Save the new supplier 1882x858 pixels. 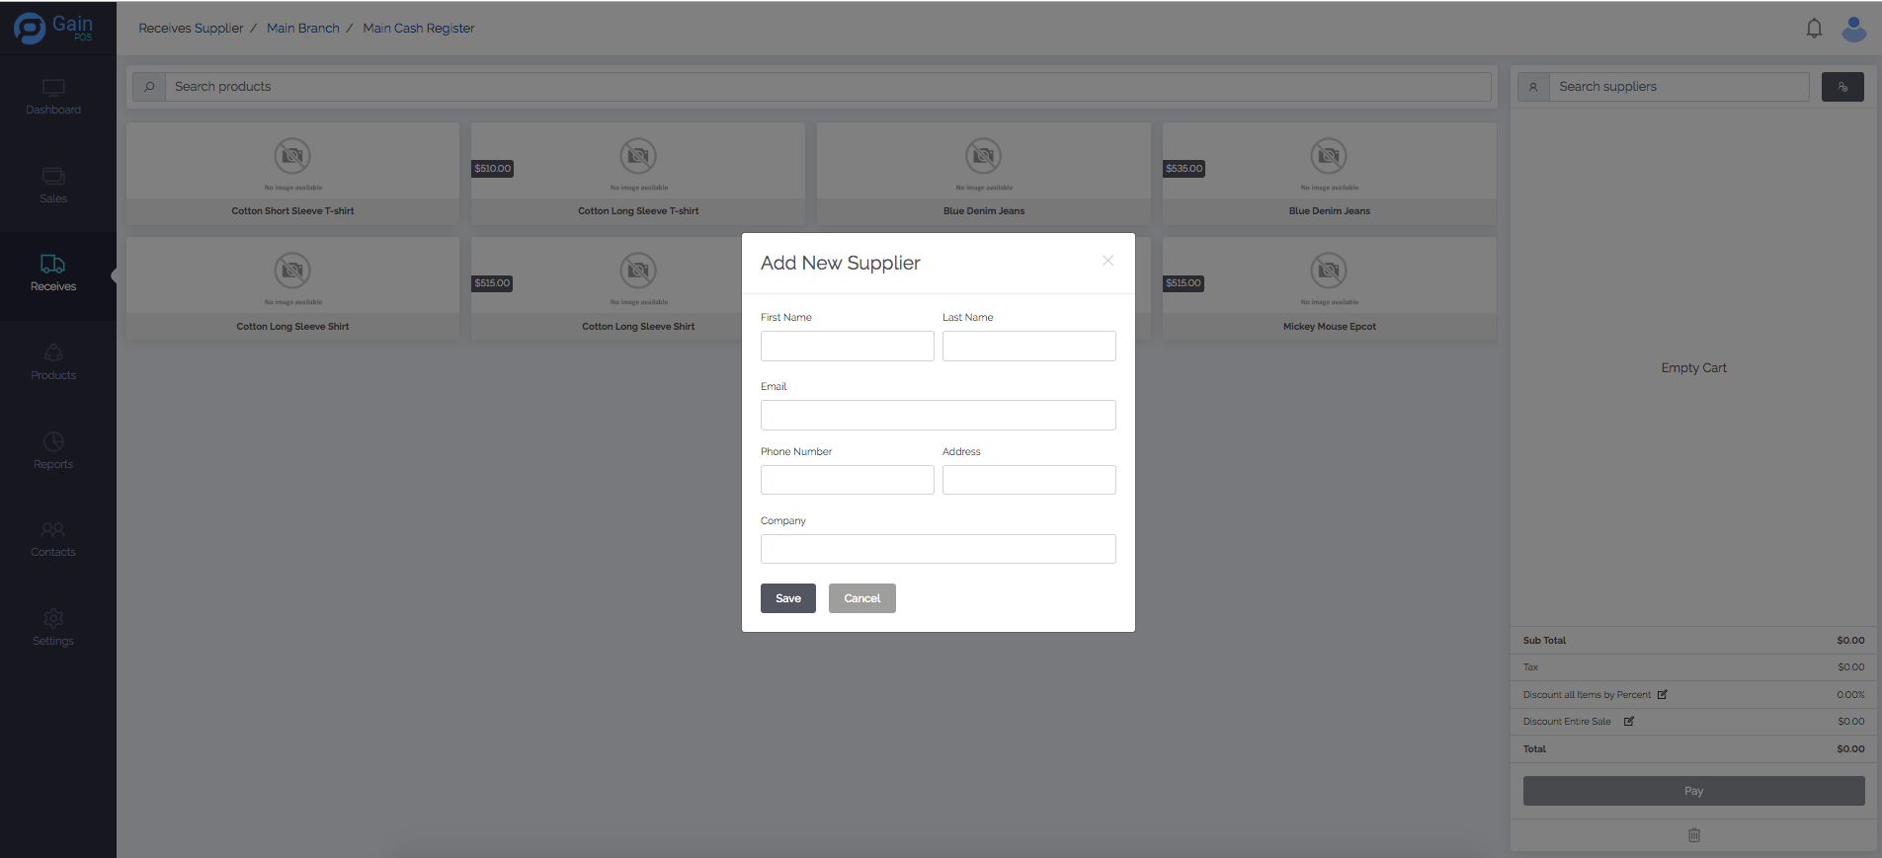coord(787,598)
